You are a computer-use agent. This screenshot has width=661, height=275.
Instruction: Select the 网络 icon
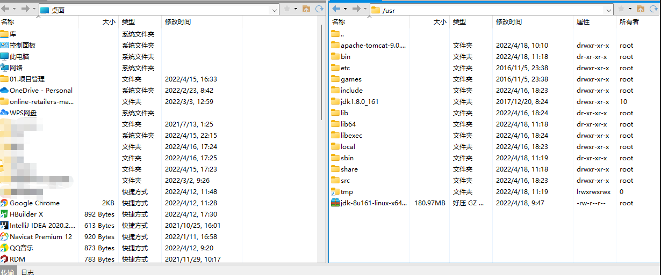click(4, 68)
